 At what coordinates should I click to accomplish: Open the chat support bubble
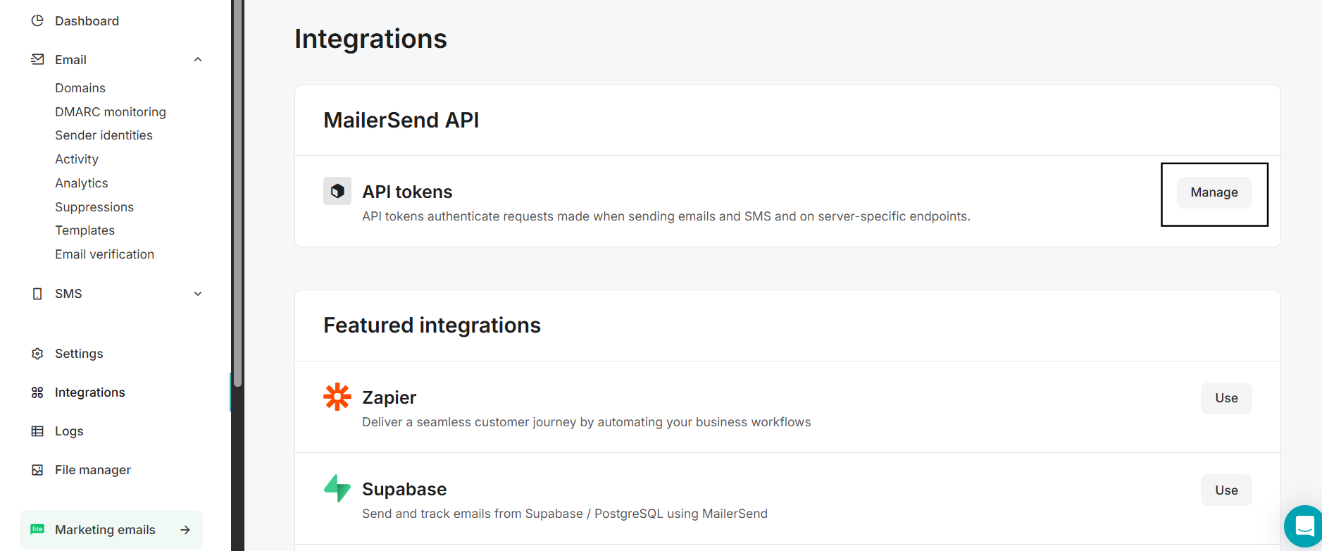[1304, 526]
